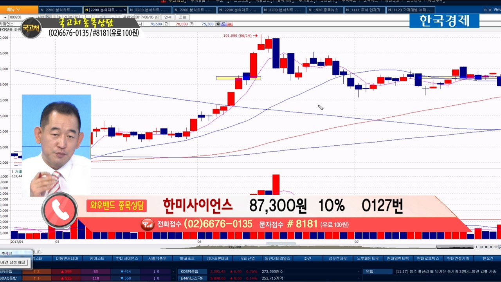501x282 pixels.
Task: Click the chart horizontal scrollbar at 71/900
Action: point(235,247)
